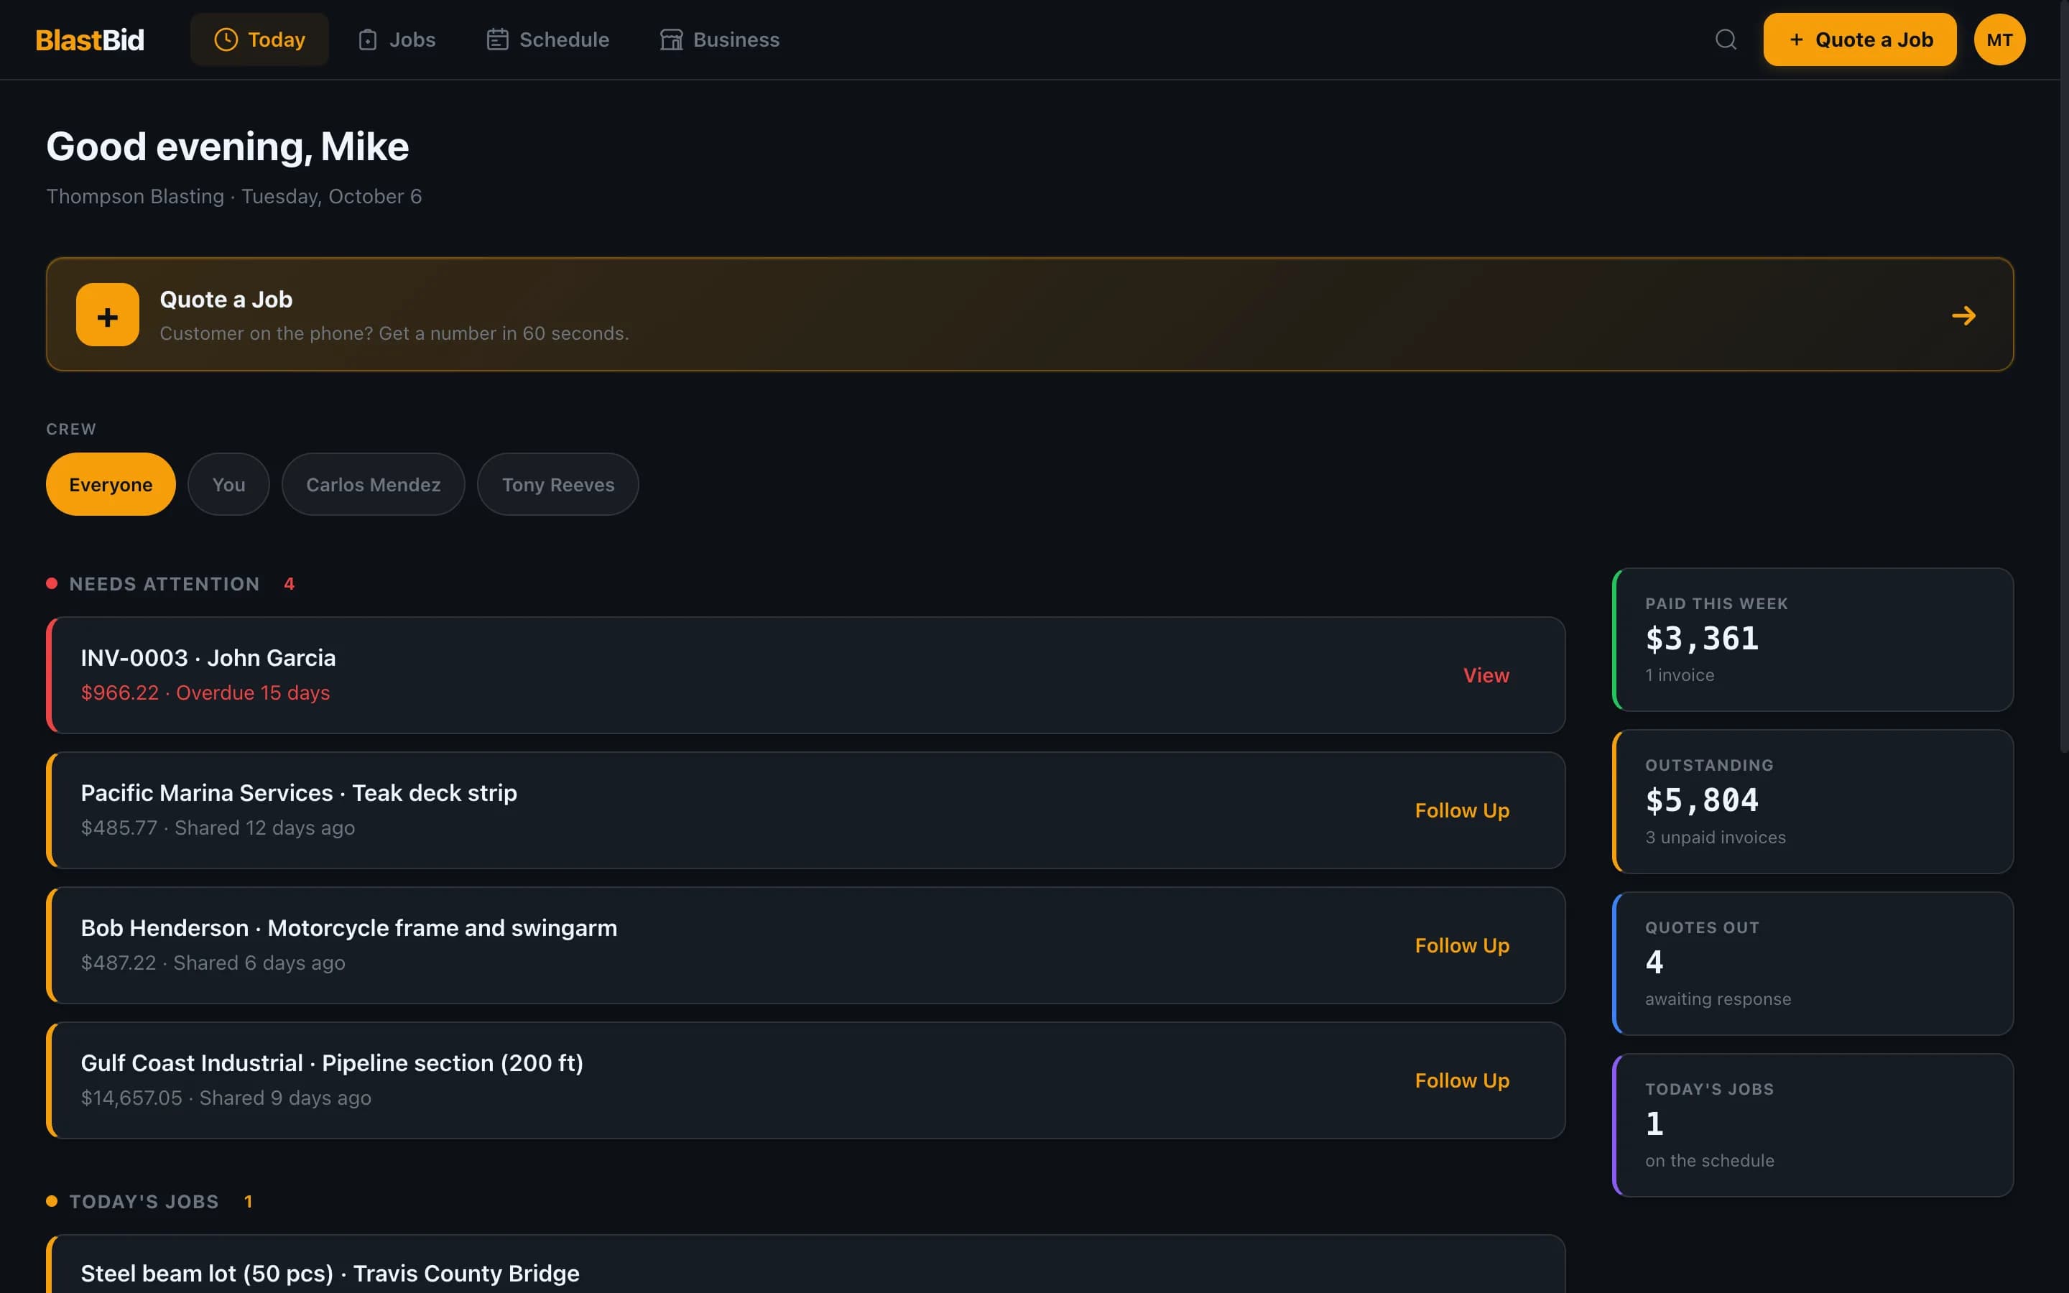This screenshot has height=1293, width=2069.
Task: Follow up on Pacific Marina Services quote
Action: (x=1462, y=810)
